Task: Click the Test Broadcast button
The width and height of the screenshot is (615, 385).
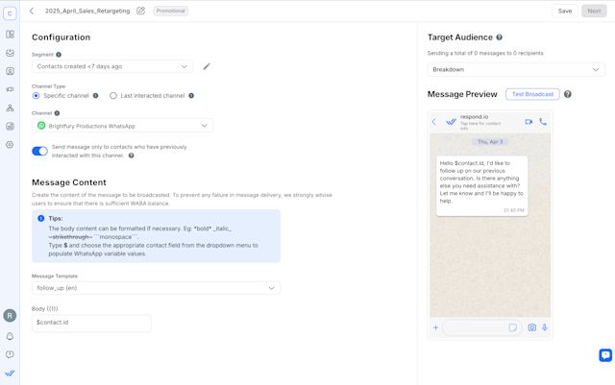Action: coord(532,94)
